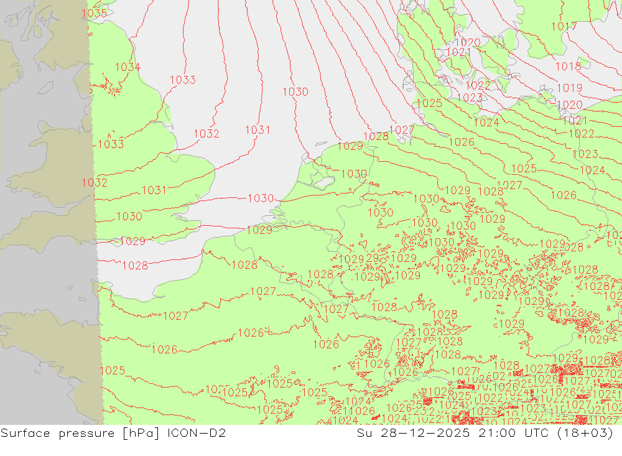This screenshot has height=456, width=622.
Task: Click the 1019 isobar label
Action: pos(570,88)
